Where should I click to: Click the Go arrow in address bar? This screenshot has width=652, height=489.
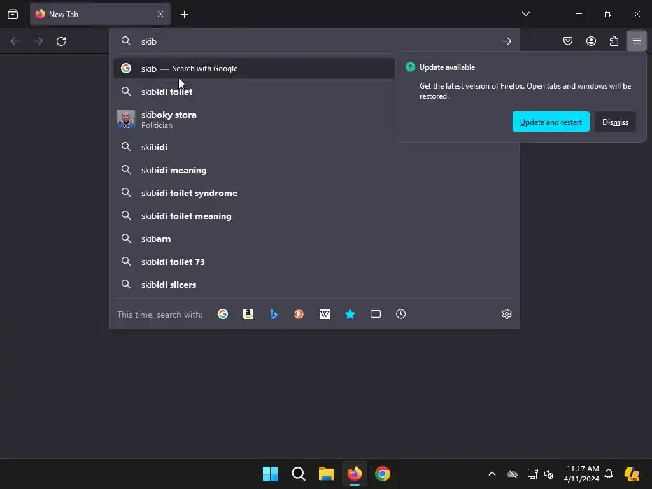[506, 41]
